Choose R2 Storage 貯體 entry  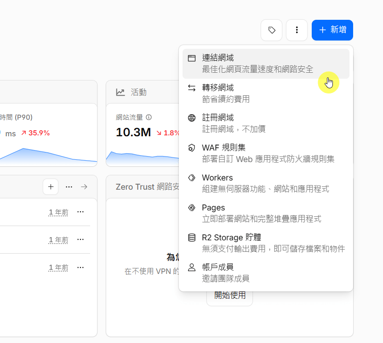point(266,243)
